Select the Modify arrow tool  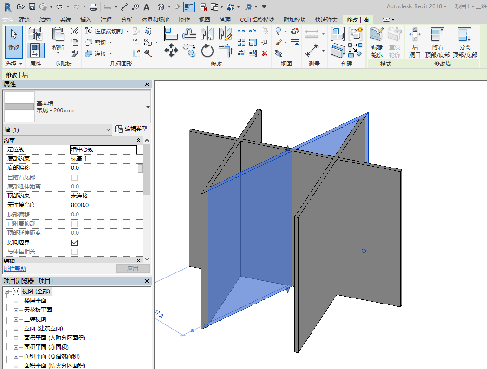[14, 42]
